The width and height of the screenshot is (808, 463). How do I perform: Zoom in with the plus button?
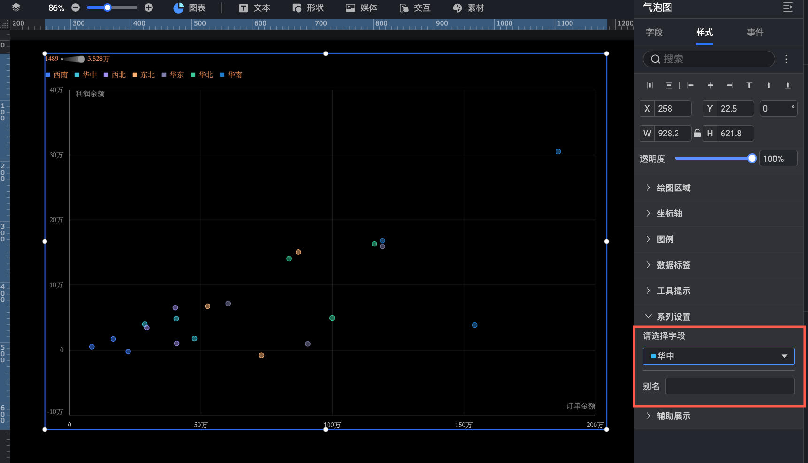(x=149, y=7)
